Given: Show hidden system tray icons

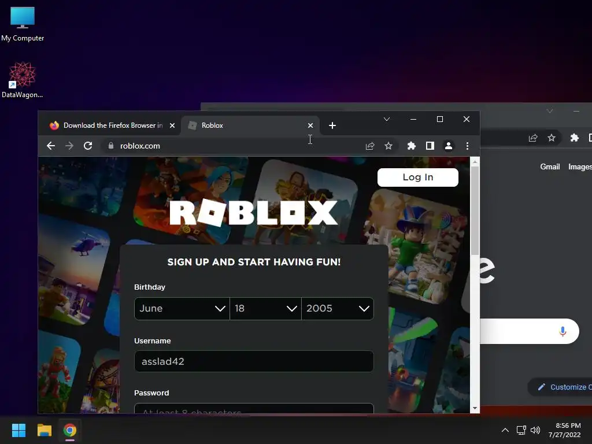Looking at the screenshot, I should coord(505,430).
